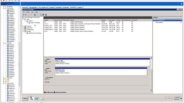Sort by File System column header
Screen dimensions: 184x103
(66, 20)
